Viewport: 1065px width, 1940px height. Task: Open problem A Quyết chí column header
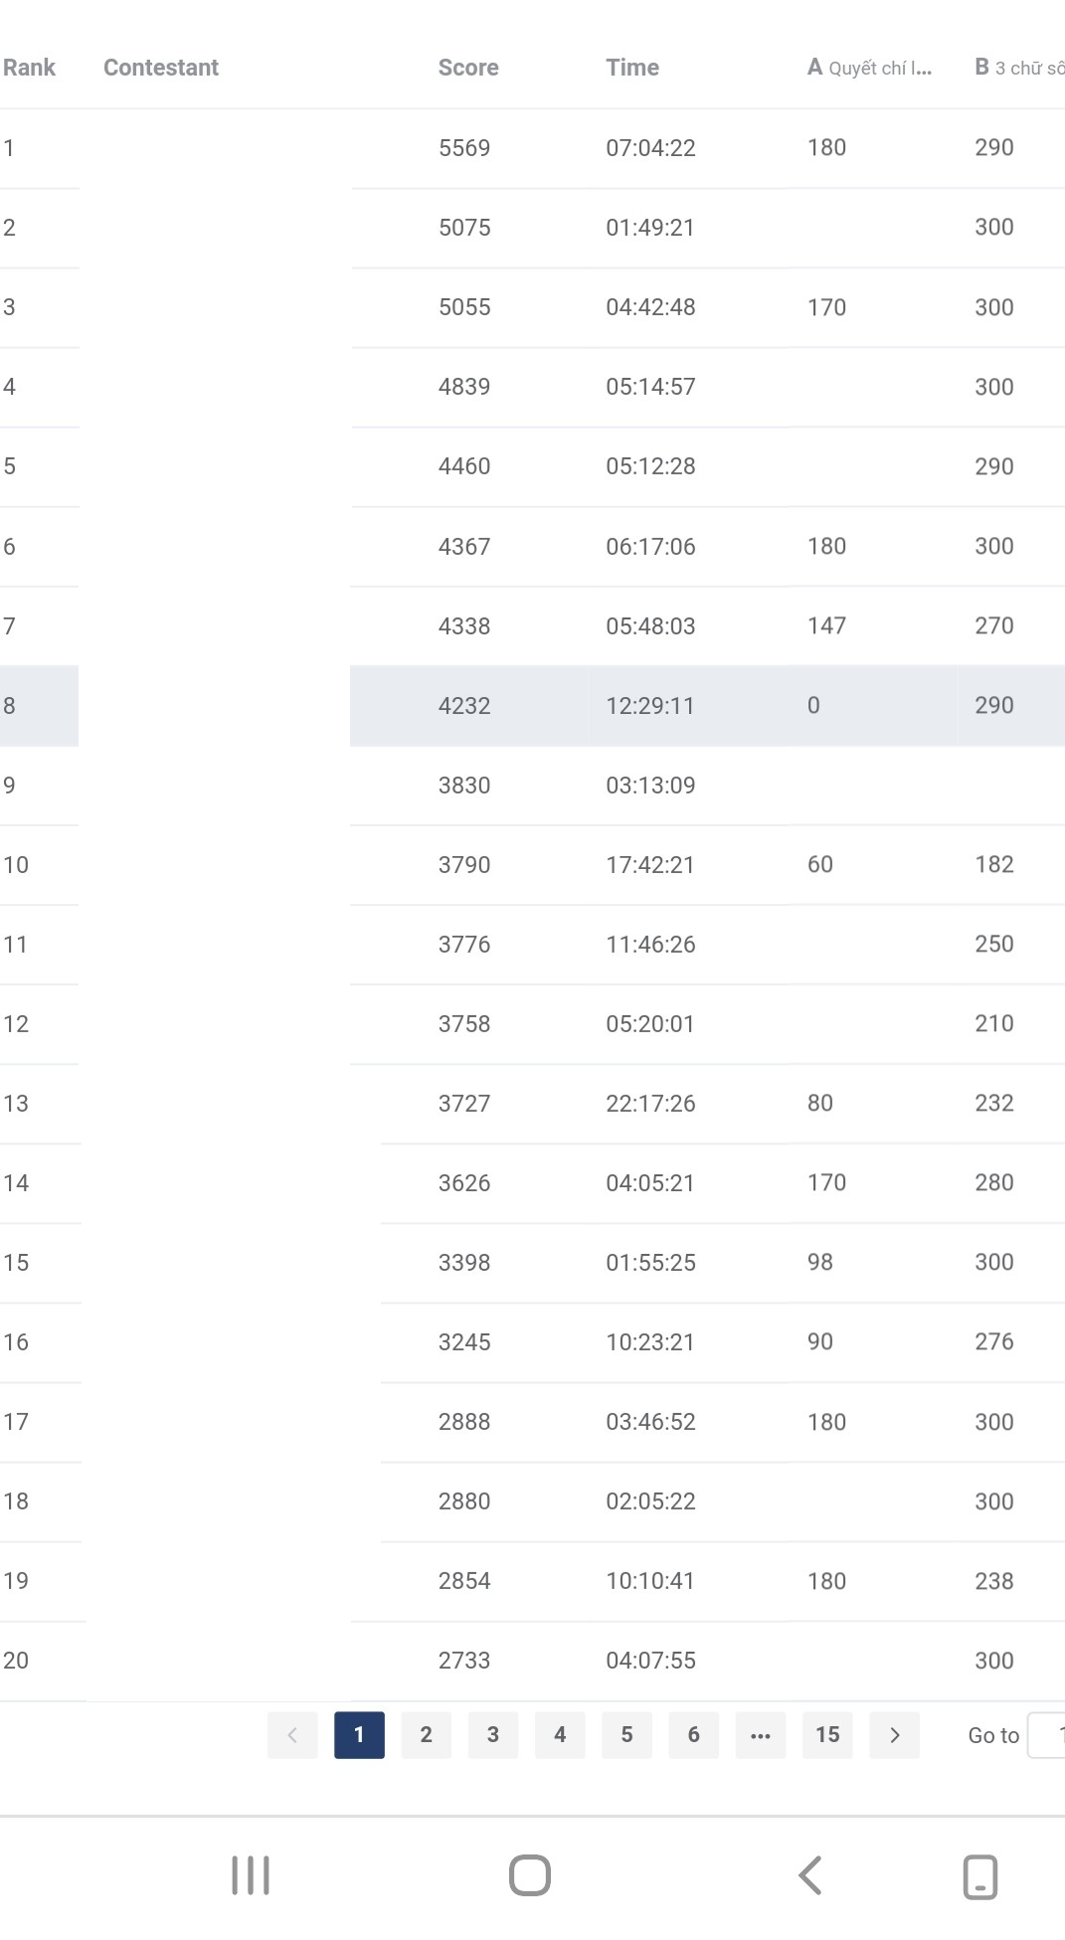point(869,68)
